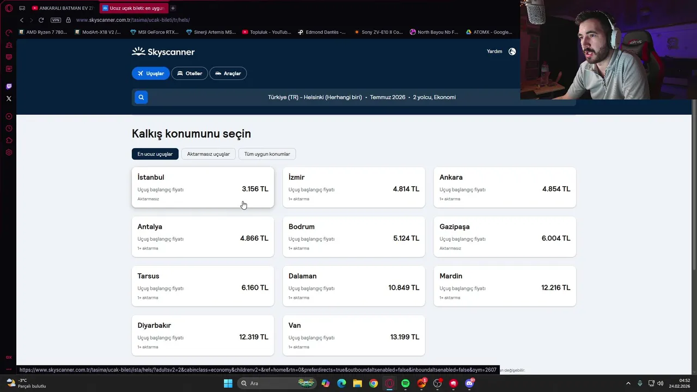
Task: Open the AMD Ryzen 7 780 bookmark
Action: tap(43, 32)
